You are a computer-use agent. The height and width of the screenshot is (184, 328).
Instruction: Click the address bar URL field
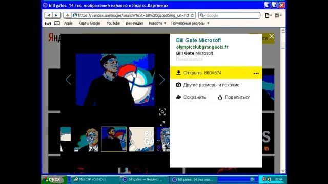point(133,15)
